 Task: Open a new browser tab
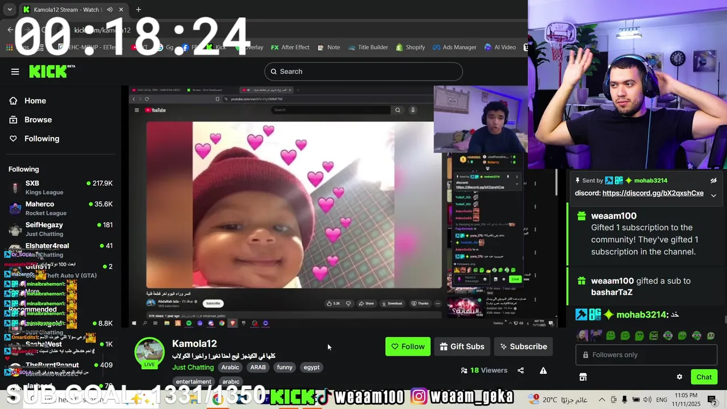[x=139, y=10]
